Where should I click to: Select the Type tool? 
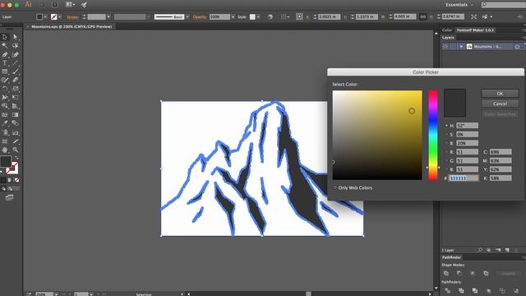5,62
